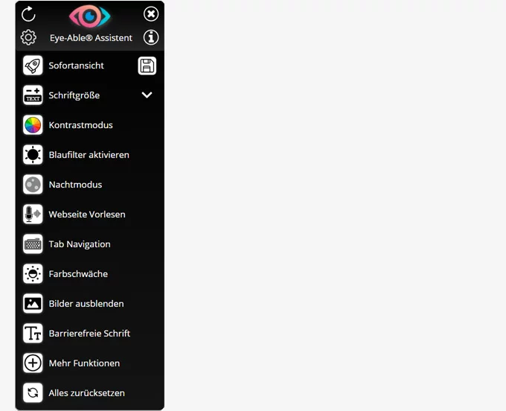
Task: Toggle Kontrastmodus
Action: coord(80,125)
